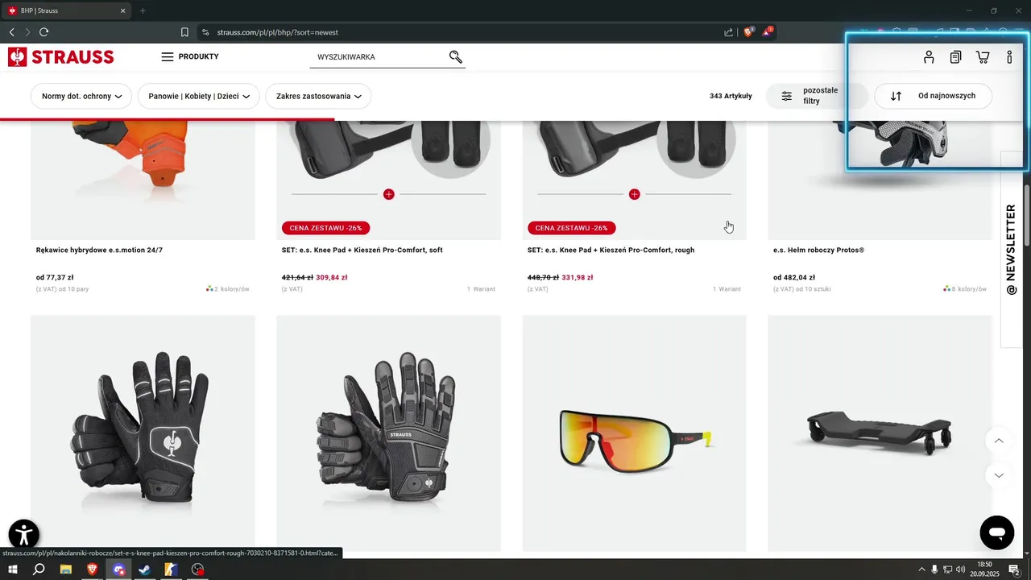Select the BHP | Strauss browser tab

coord(66,10)
